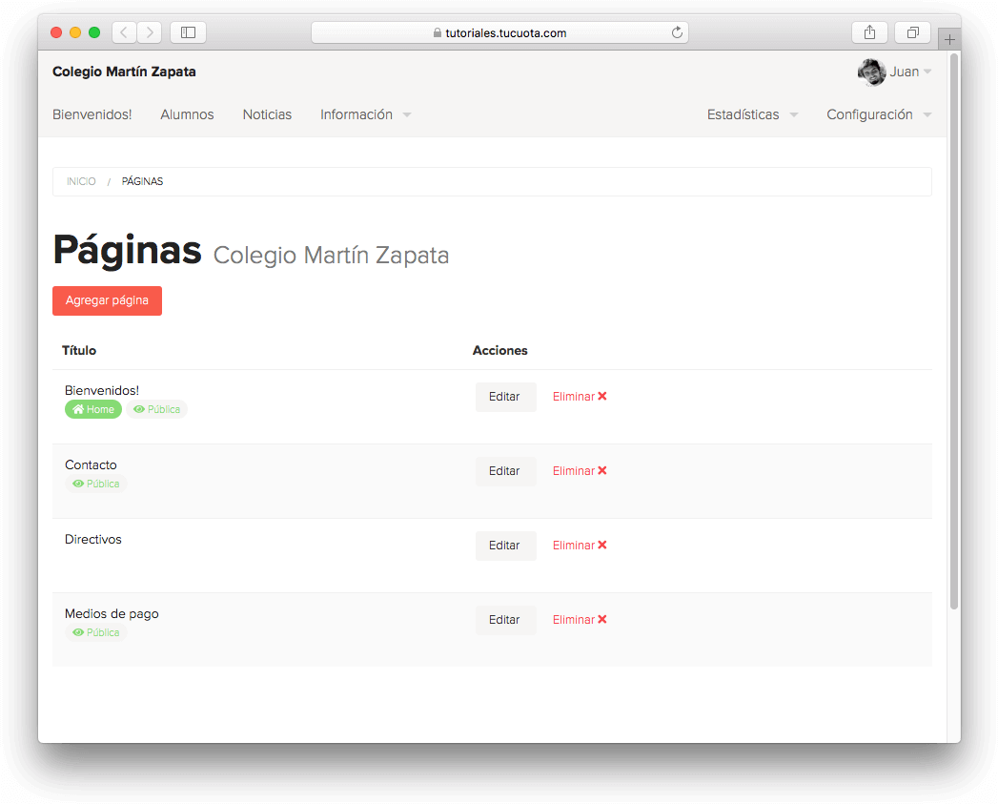Go back with Safari's back arrow
Viewport: 998px width, 804px height.
point(124,32)
